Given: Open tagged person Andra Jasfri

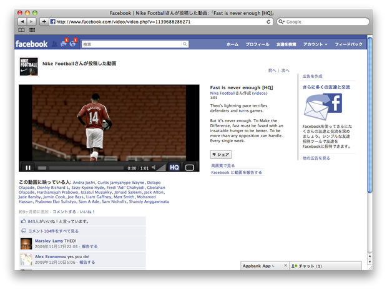Looking at the screenshot, I should (84, 183).
